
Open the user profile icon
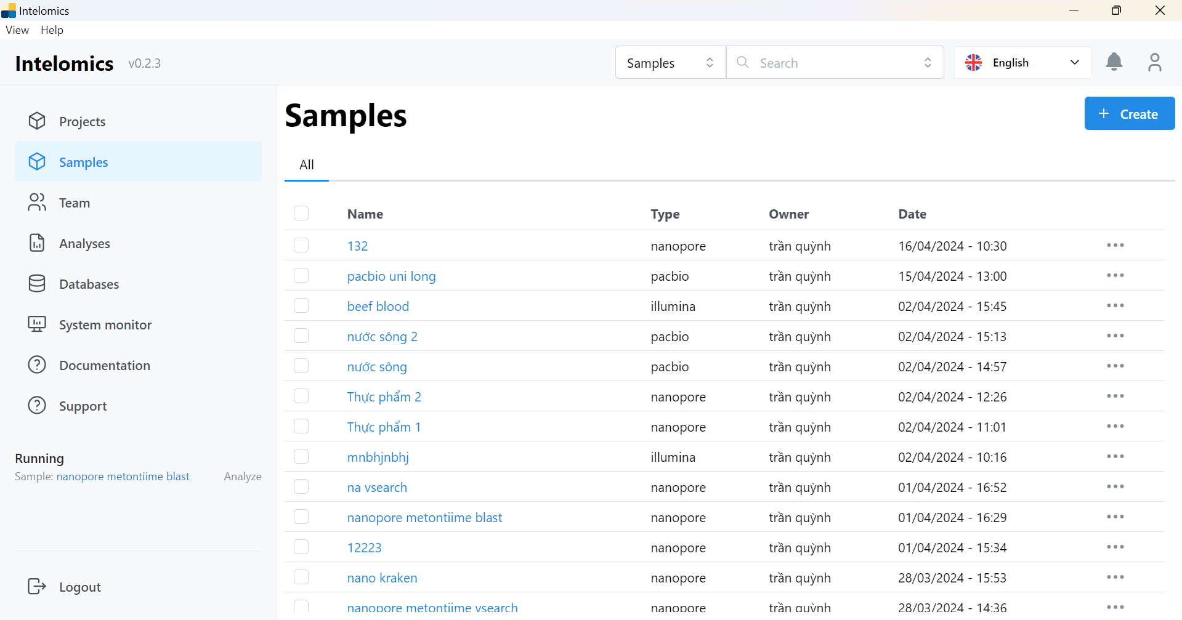(x=1154, y=62)
